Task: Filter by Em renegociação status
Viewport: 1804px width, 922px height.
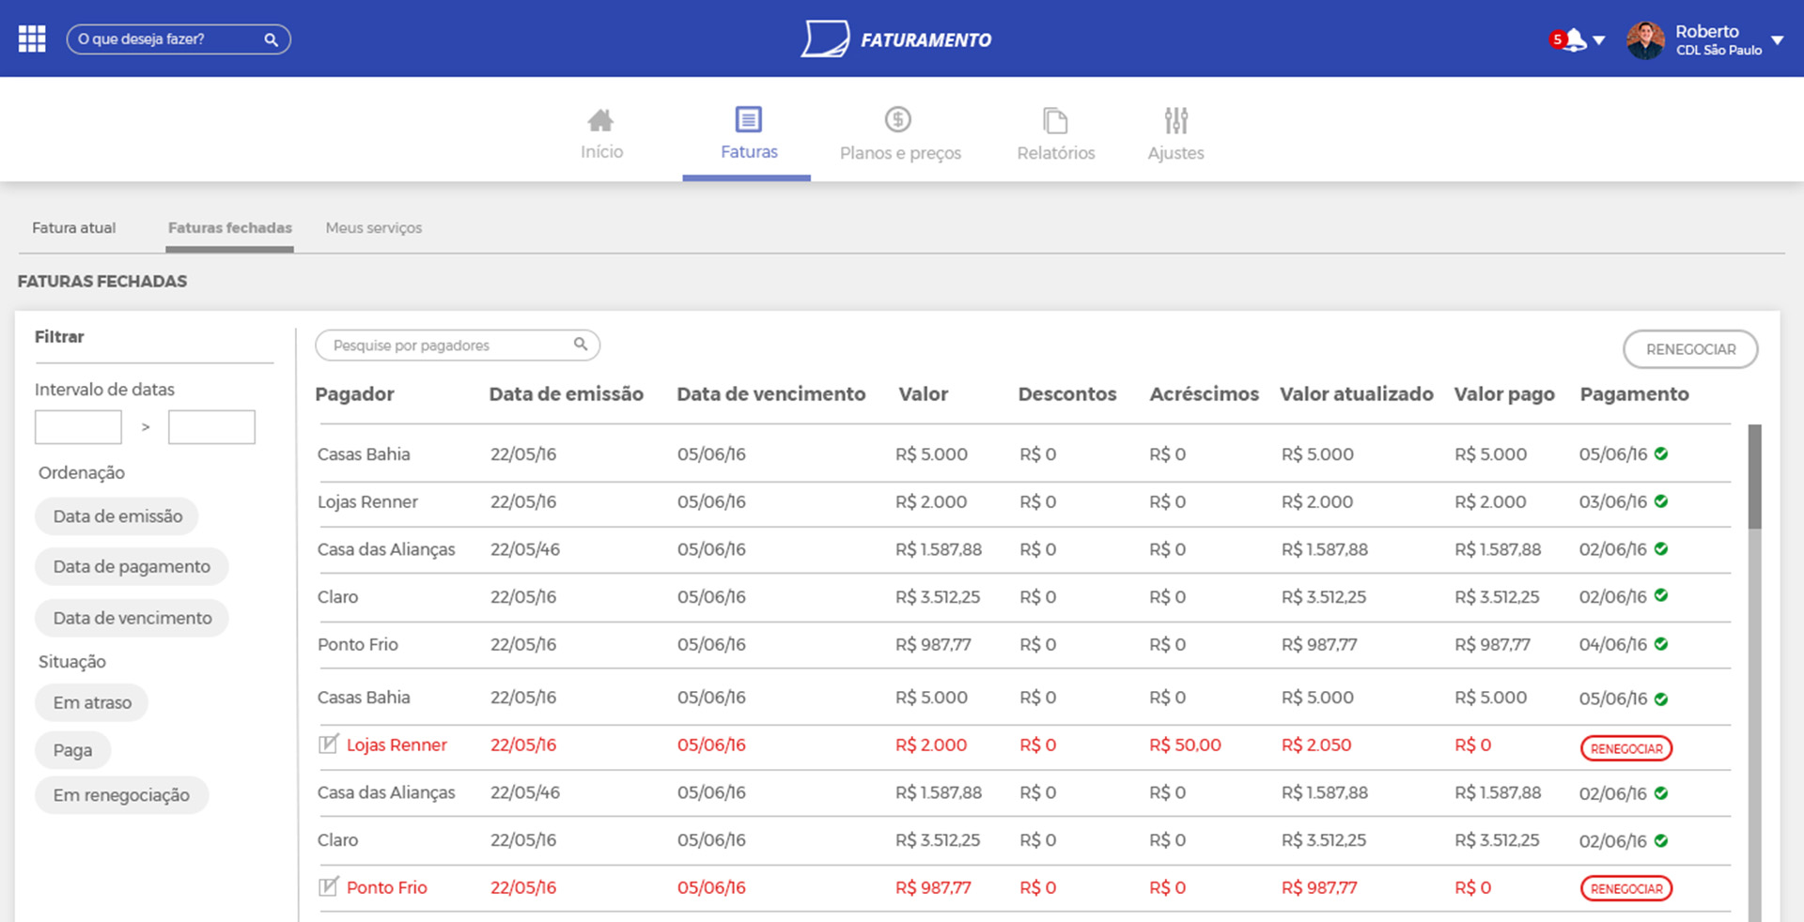Action: (121, 795)
